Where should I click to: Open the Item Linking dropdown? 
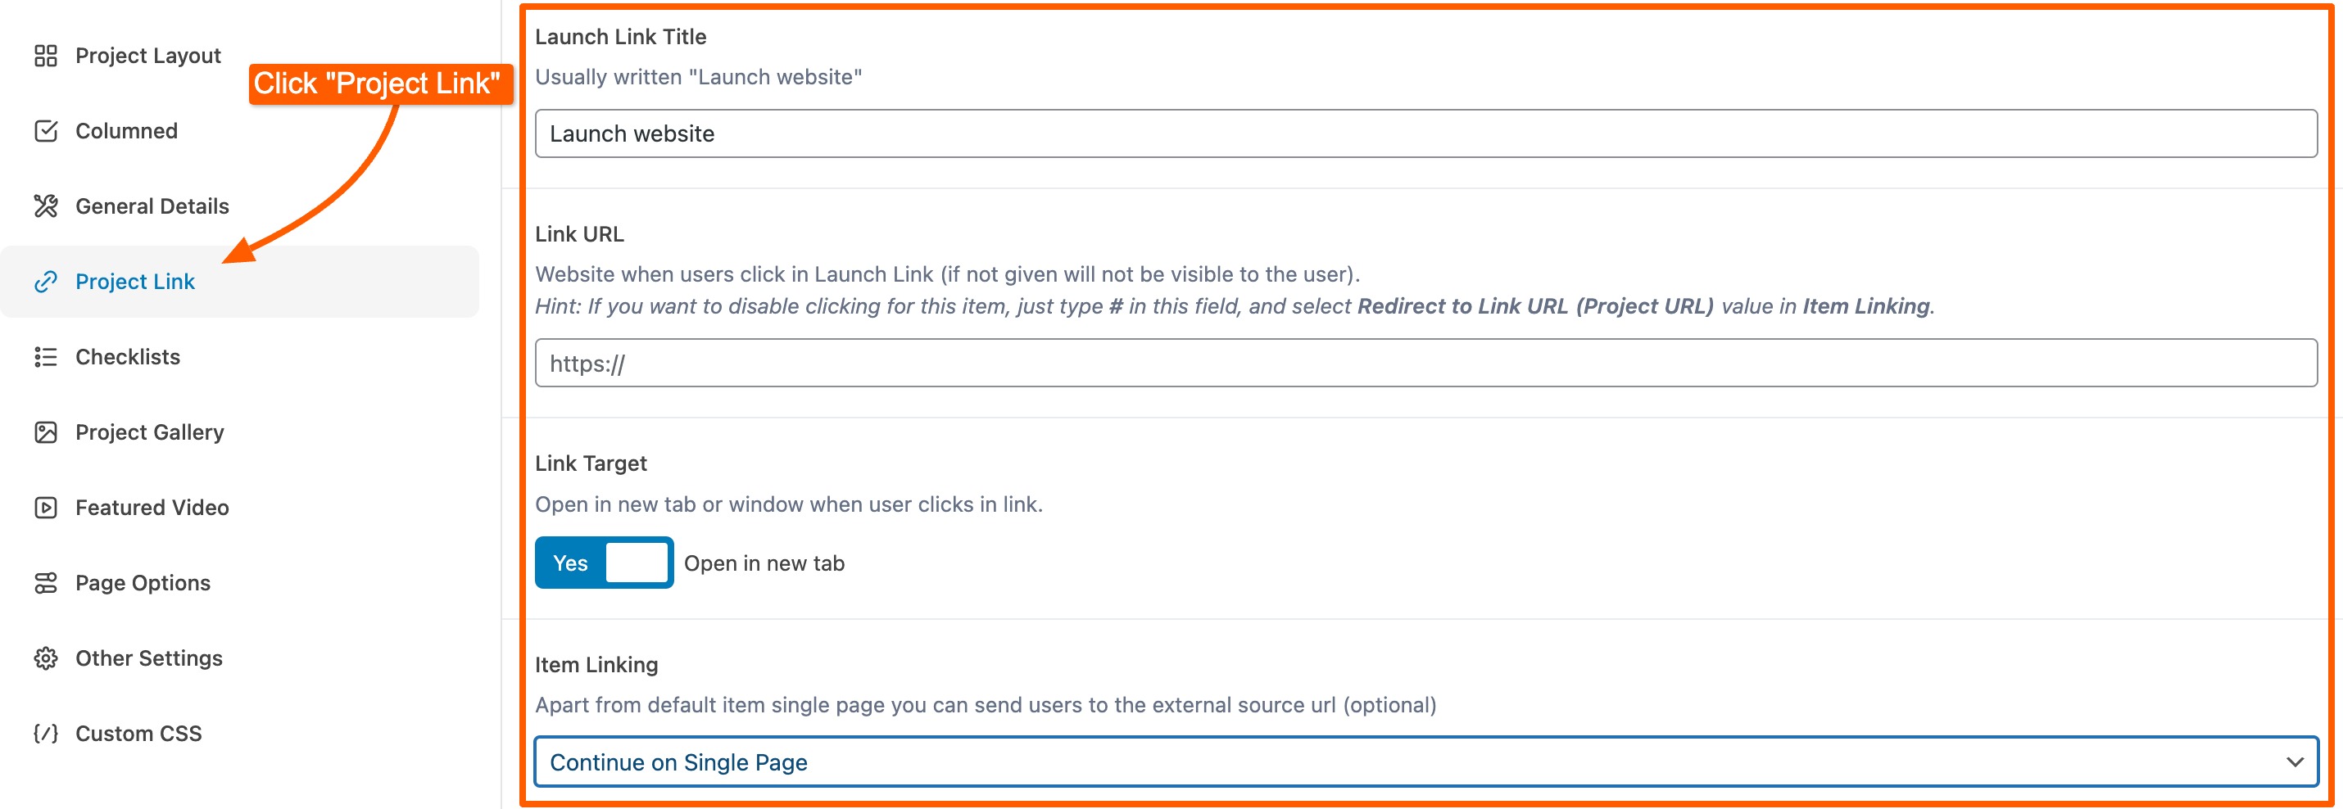[x=1425, y=762]
